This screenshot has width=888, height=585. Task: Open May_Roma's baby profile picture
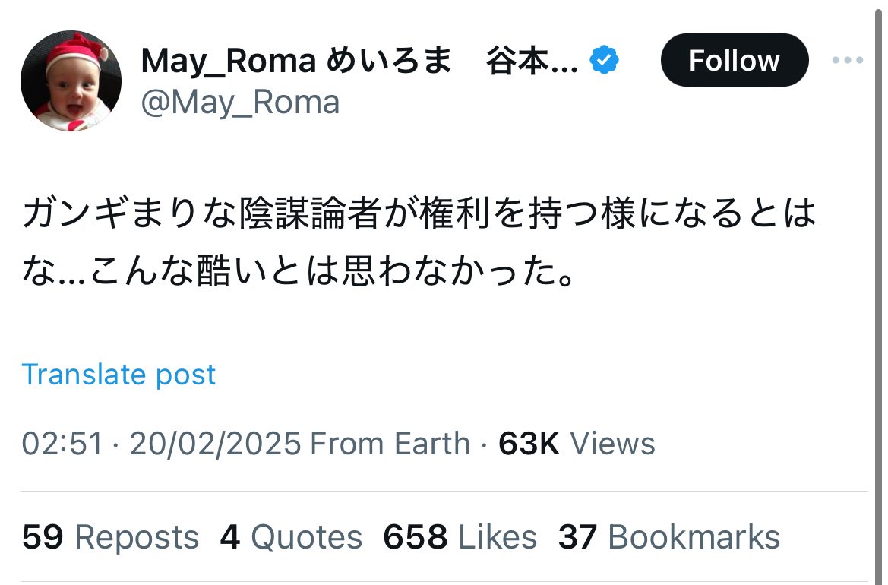tap(71, 81)
